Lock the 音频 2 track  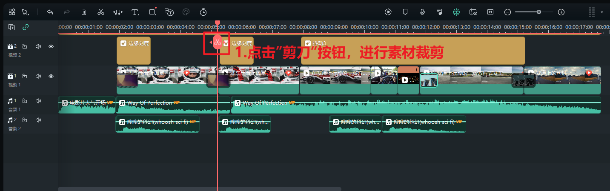point(25,120)
